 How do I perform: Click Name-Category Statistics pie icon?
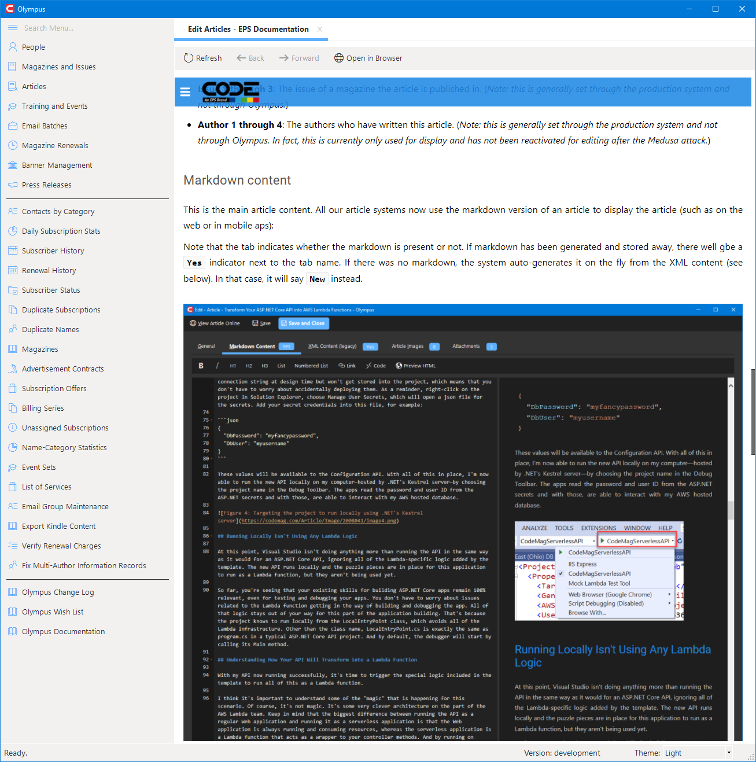pos(13,448)
